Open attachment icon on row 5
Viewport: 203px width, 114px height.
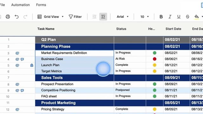pos(17,65)
